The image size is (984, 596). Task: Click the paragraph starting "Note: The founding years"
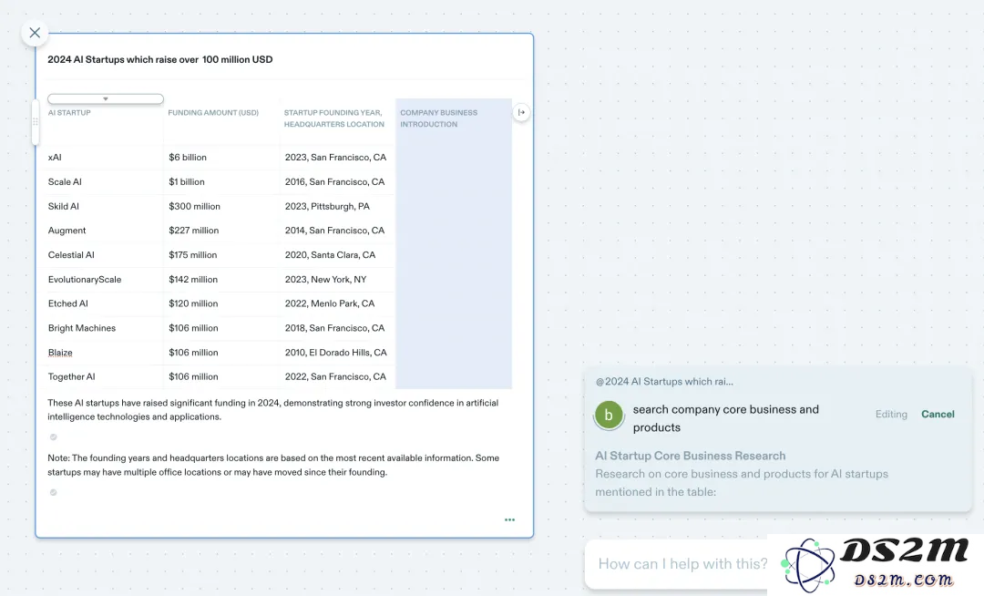[x=273, y=465]
